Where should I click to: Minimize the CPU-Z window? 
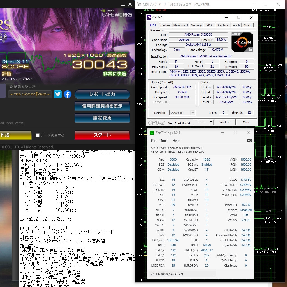(226, 17)
